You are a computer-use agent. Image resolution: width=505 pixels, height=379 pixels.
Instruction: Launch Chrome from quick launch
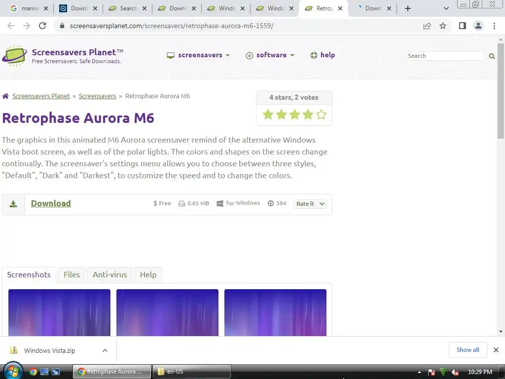(33, 372)
